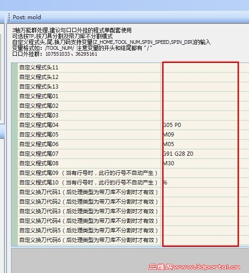Edit the M09 value field
Viewport: 249px width, 273px height.
click(205, 135)
